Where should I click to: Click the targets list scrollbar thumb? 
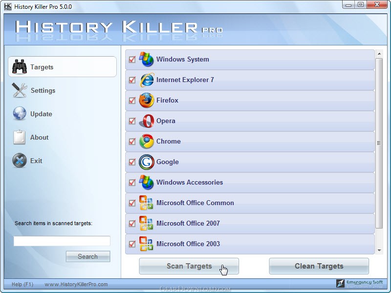click(x=379, y=143)
